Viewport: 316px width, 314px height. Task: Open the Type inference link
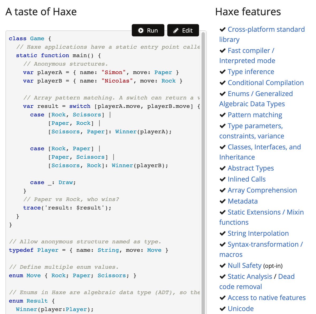[x=251, y=72]
